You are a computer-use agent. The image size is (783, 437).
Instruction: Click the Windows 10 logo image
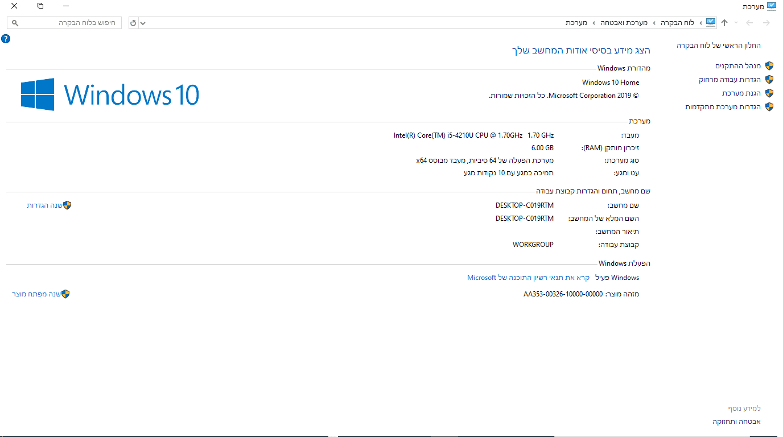coord(110,94)
